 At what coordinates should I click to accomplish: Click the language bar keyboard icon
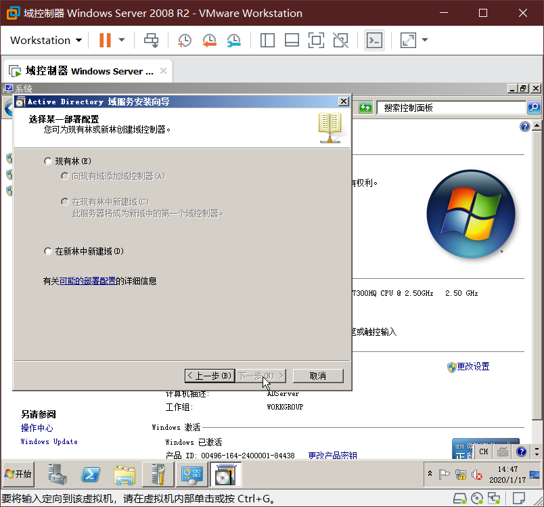[502, 451]
